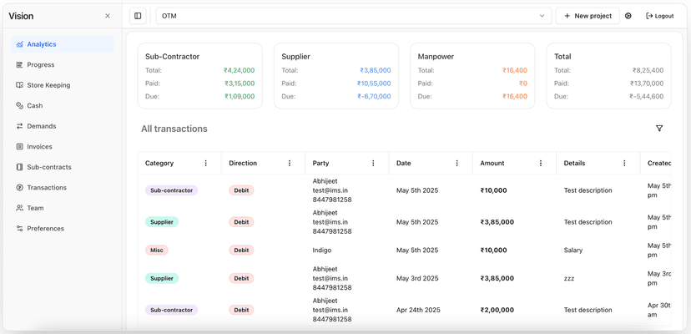The height and width of the screenshot is (334, 691).
Task: Open the transactions filter funnel icon
Action: [x=659, y=129]
